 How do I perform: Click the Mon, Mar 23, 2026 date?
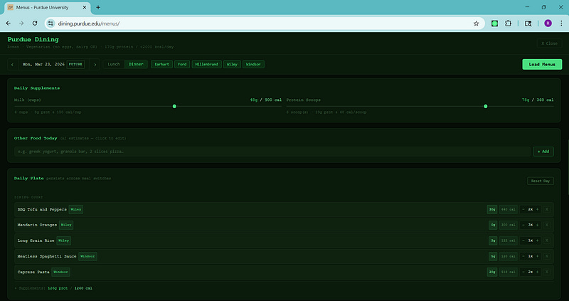pos(43,64)
